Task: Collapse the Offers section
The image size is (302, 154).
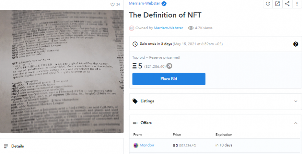Action: pos(296,123)
